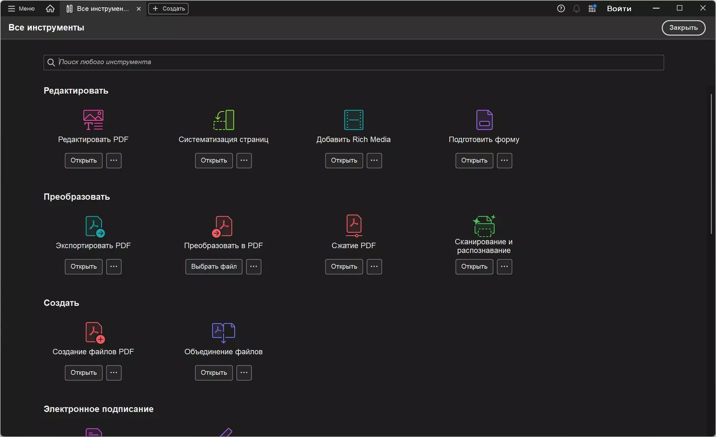This screenshot has width=716, height=437.
Task: Click Открыть under Создание файлов PDF
Action: click(84, 373)
